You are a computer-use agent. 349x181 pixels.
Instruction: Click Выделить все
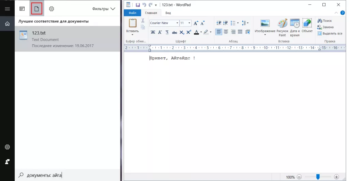tap(330, 34)
